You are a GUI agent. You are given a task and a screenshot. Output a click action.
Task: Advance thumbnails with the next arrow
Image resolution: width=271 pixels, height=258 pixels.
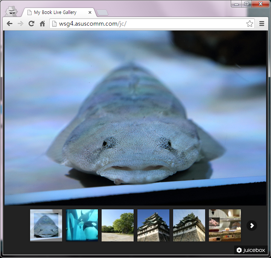(252, 226)
